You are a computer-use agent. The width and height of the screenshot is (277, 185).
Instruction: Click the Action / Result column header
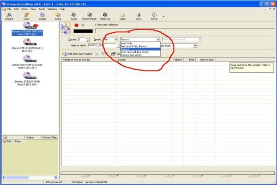[x=49, y=137]
